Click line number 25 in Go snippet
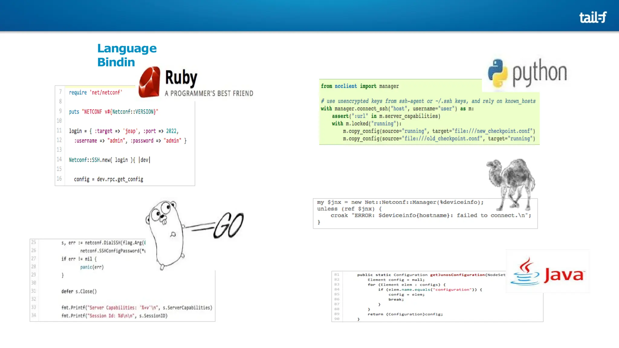Viewport: 619px width, 348px height. tap(34, 242)
